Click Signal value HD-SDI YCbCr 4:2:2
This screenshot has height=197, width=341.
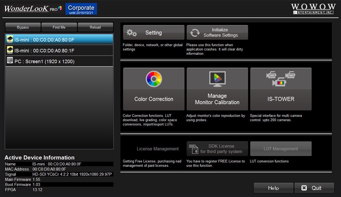click(x=72, y=174)
